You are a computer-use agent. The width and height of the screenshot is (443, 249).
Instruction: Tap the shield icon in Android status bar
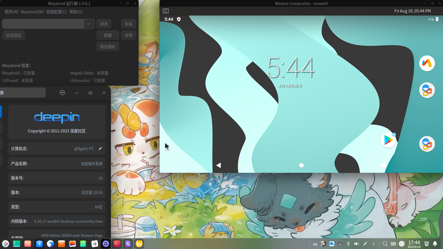(x=179, y=19)
